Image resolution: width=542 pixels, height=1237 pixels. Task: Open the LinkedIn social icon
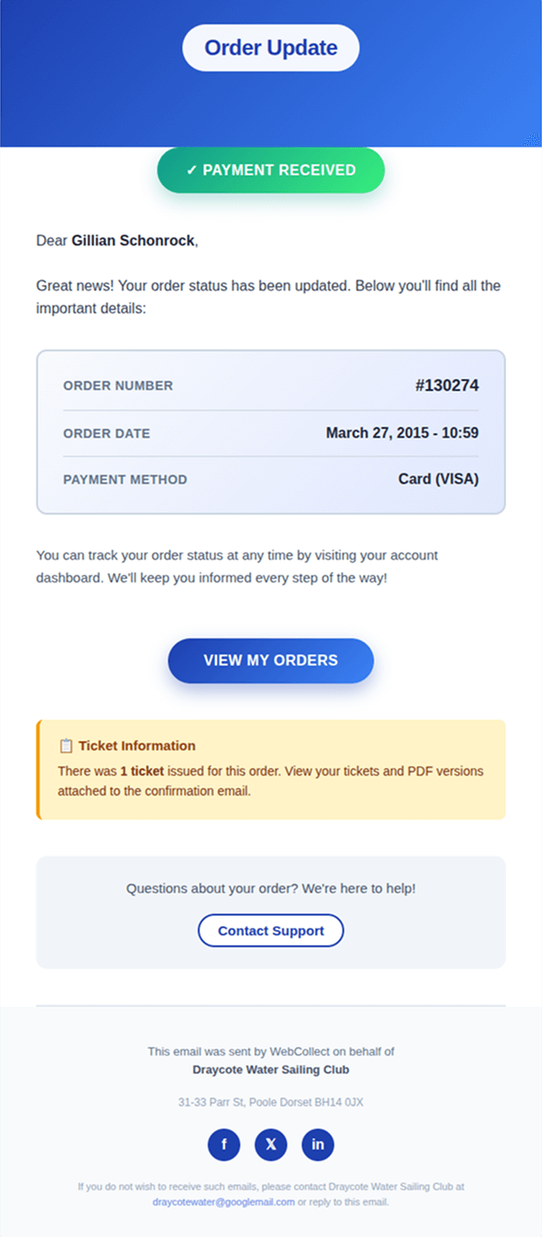[318, 1145]
